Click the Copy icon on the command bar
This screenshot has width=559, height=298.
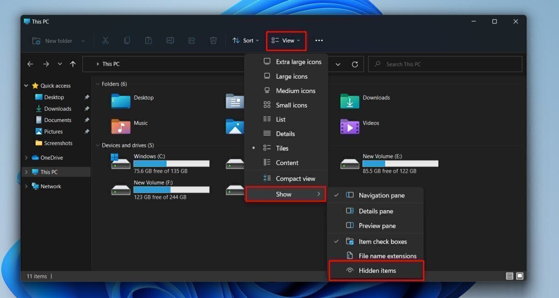point(127,41)
